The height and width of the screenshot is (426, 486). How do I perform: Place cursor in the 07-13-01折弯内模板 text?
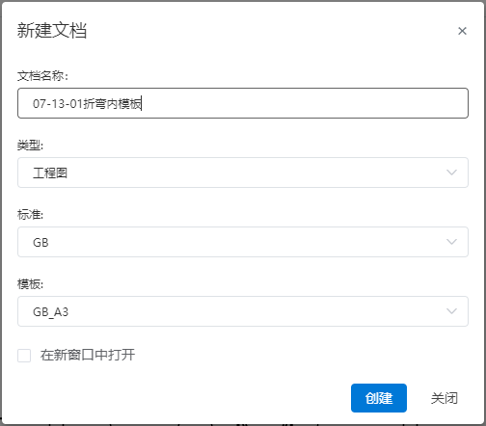pyautogui.click(x=87, y=104)
